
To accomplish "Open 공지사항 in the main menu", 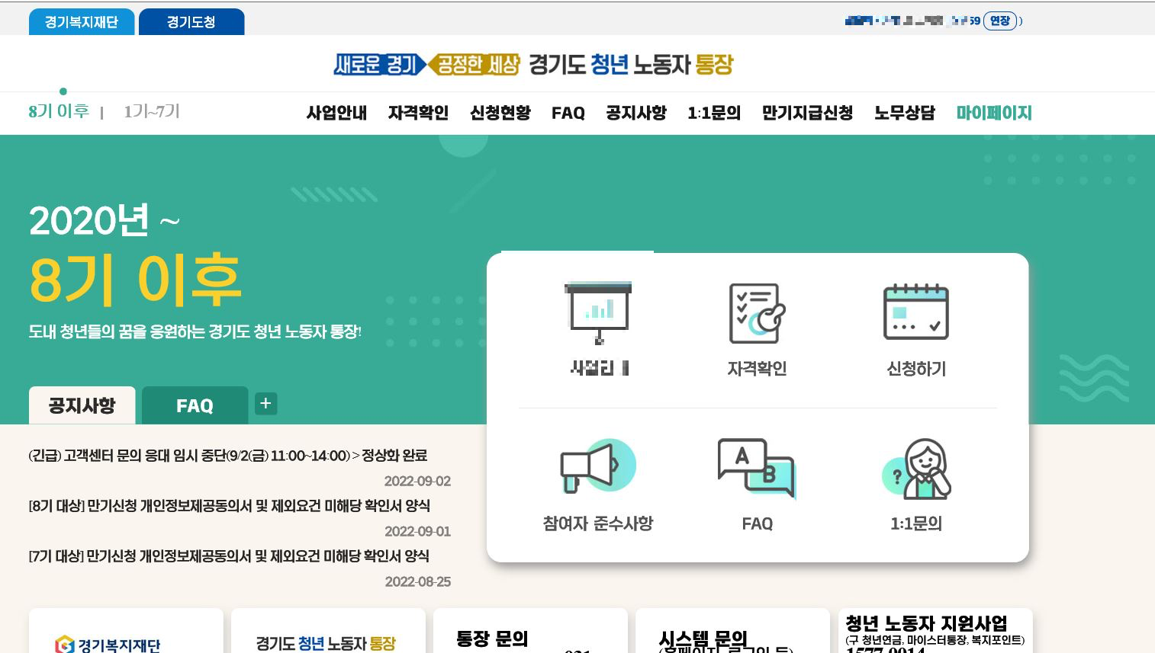I will (636, 113).
